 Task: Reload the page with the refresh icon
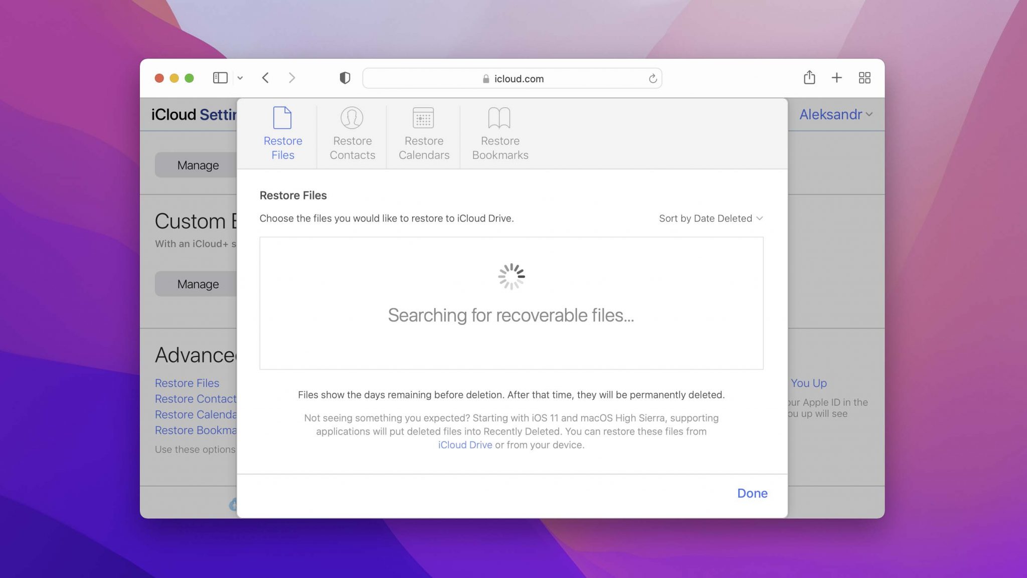(652, 79)
